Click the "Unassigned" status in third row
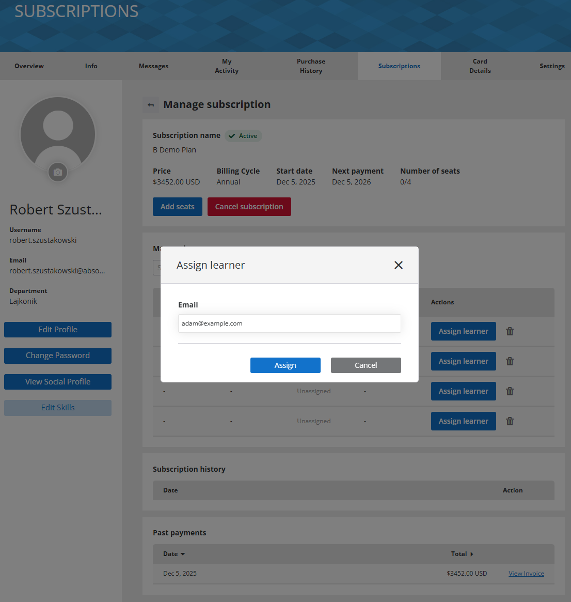Viewport: 571px width, 602px height. (314, 391)
